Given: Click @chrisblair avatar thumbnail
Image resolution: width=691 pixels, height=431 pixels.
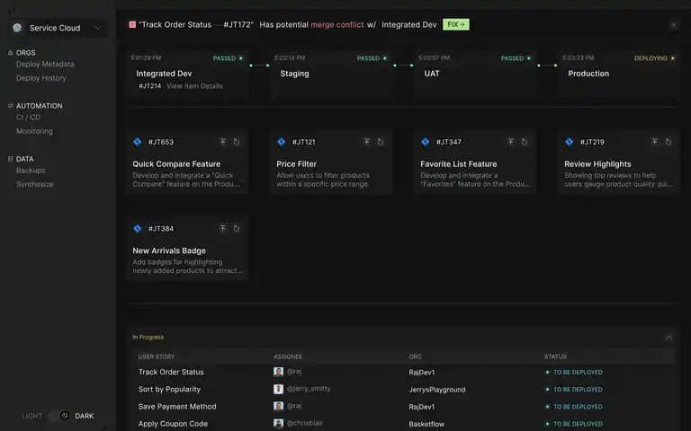Looking at the screenshot, I should click(278, 424).
